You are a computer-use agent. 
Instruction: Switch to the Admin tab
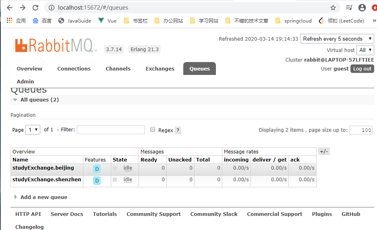tap(25, 82)
